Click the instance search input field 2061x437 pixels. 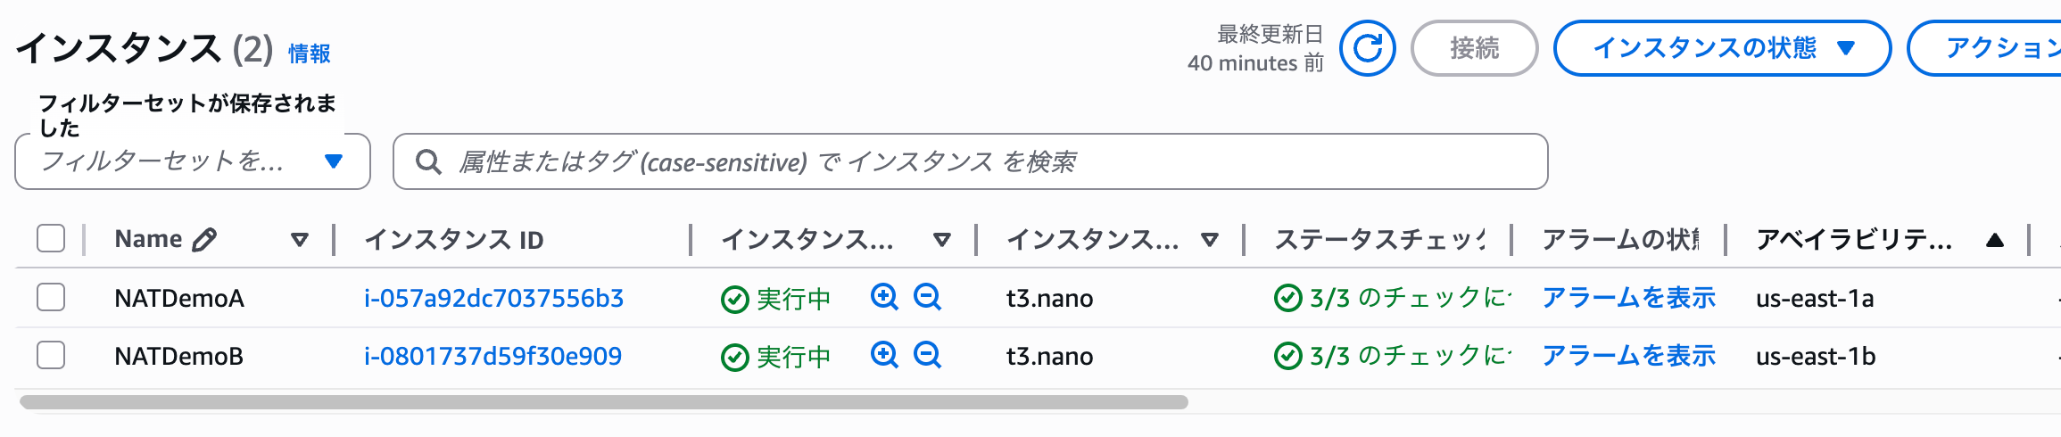point(981,161)
